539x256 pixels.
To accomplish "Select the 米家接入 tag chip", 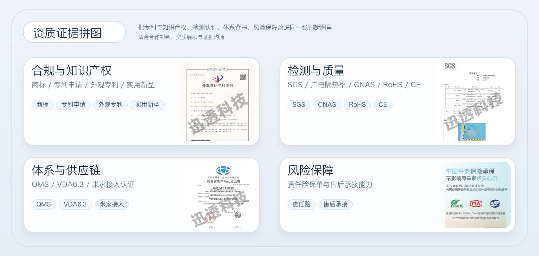I will (112, 204).
